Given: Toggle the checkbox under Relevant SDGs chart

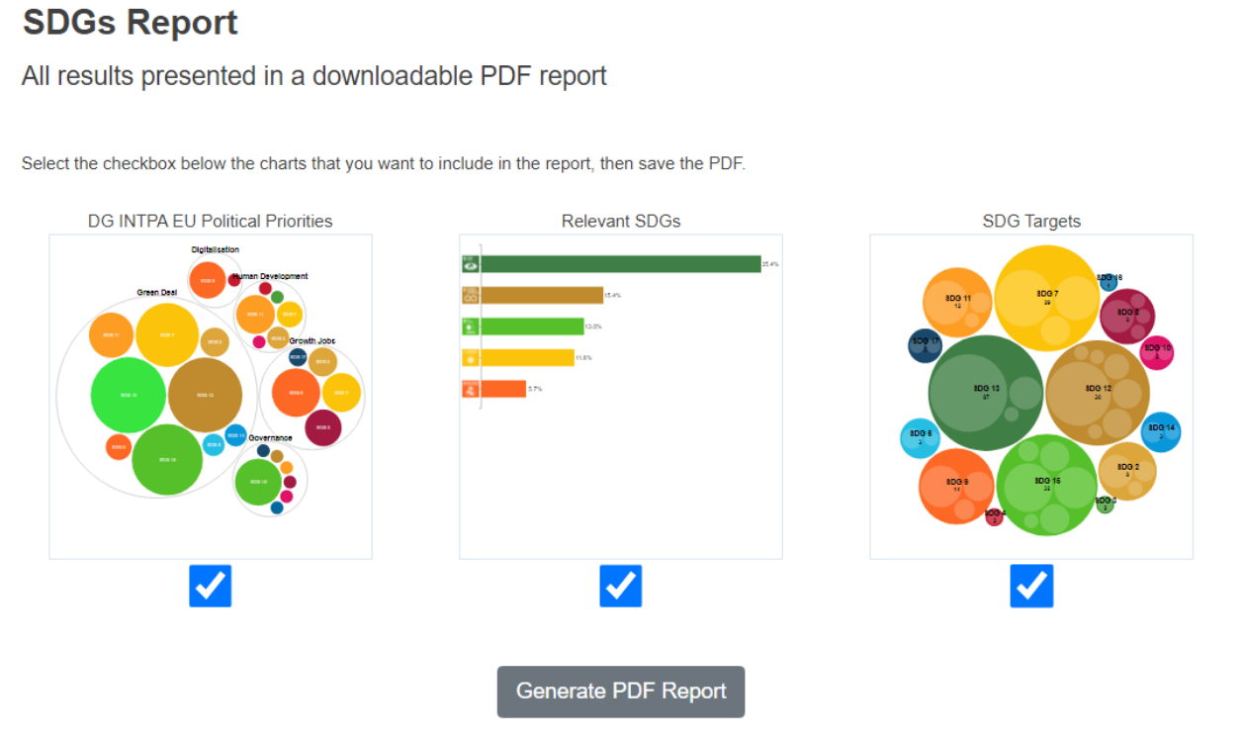Looking at the screenshot, I should click(x=621, y=587).
